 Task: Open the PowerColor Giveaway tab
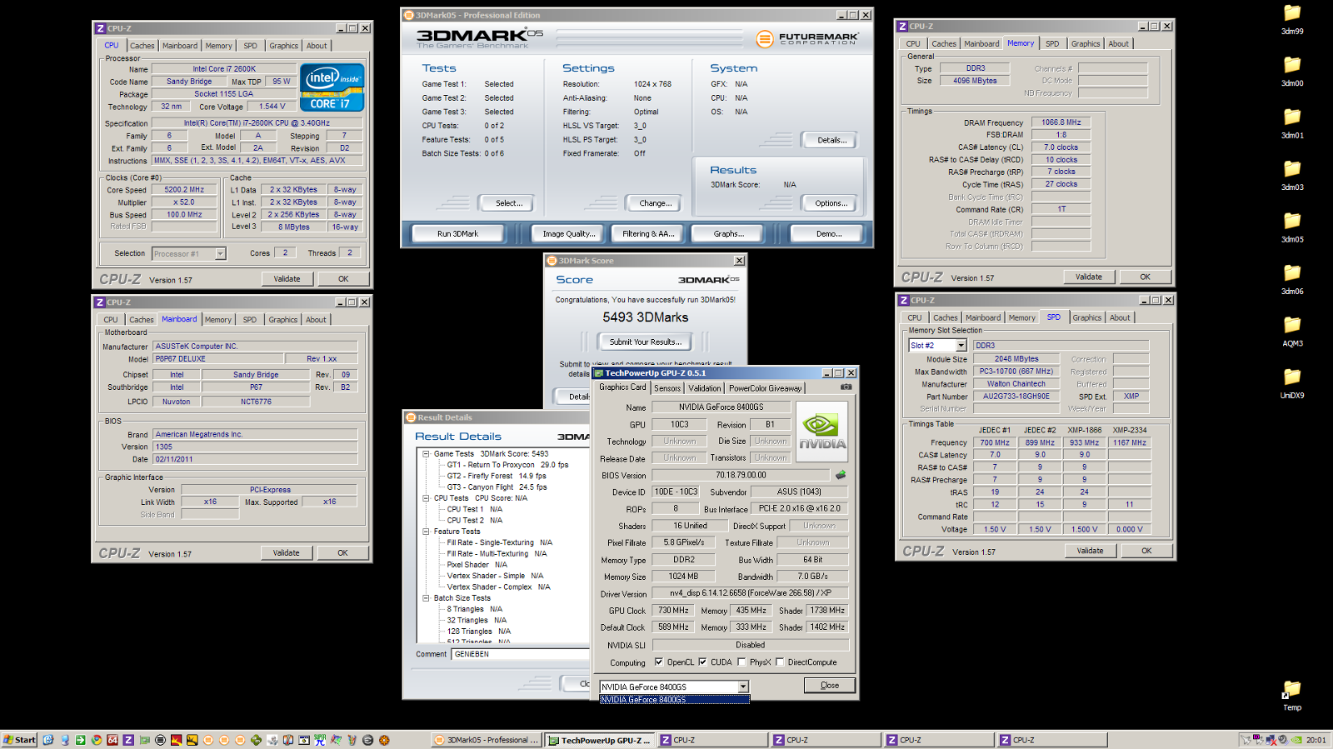tap(765, 388)
